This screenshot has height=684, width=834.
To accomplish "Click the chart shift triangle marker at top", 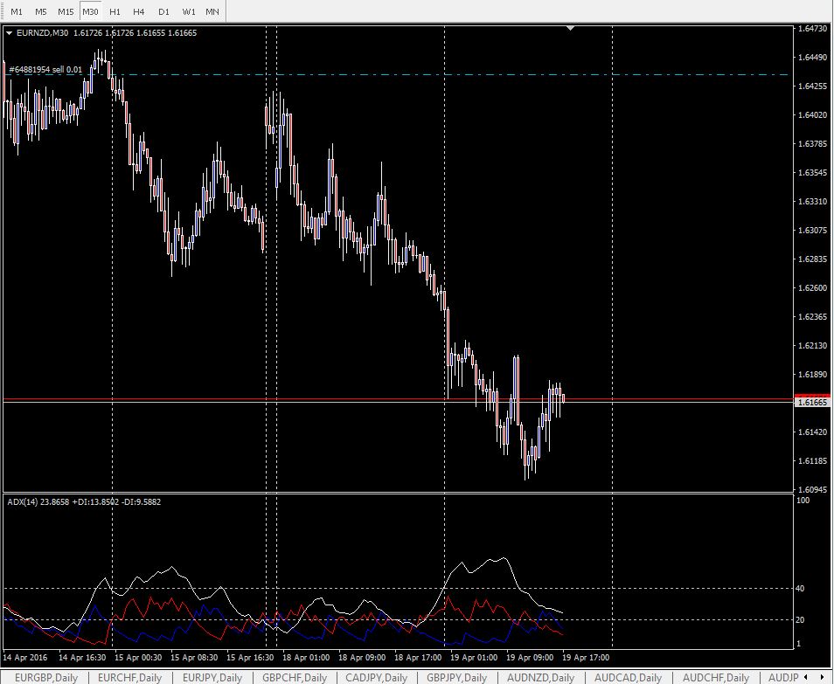I will (571, 29).
